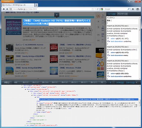Toggle color rgb(0, 150, 219) property checkbox

(108, 73)
